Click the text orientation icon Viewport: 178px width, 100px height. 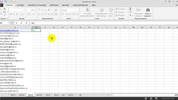click(49, 10)
